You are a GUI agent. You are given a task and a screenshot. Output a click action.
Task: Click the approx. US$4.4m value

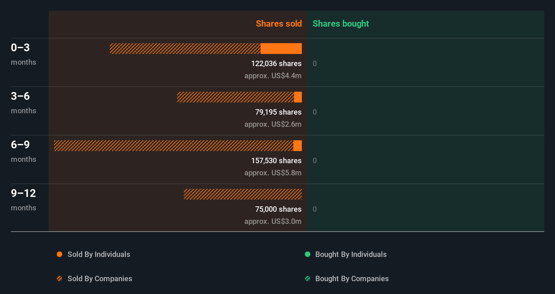point(273,76)
